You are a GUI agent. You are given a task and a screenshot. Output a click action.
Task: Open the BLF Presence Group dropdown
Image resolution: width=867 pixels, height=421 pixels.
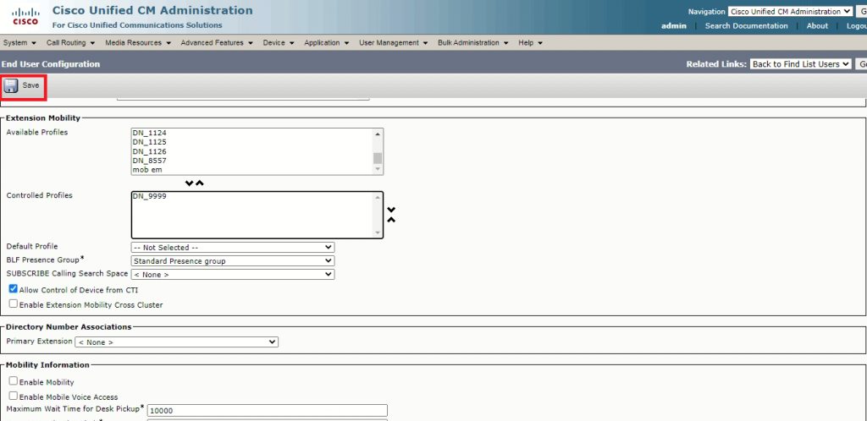click(x=233, y=260)
